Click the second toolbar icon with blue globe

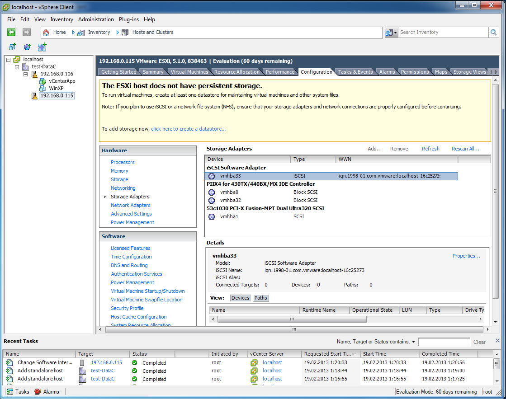coord(27,47)
